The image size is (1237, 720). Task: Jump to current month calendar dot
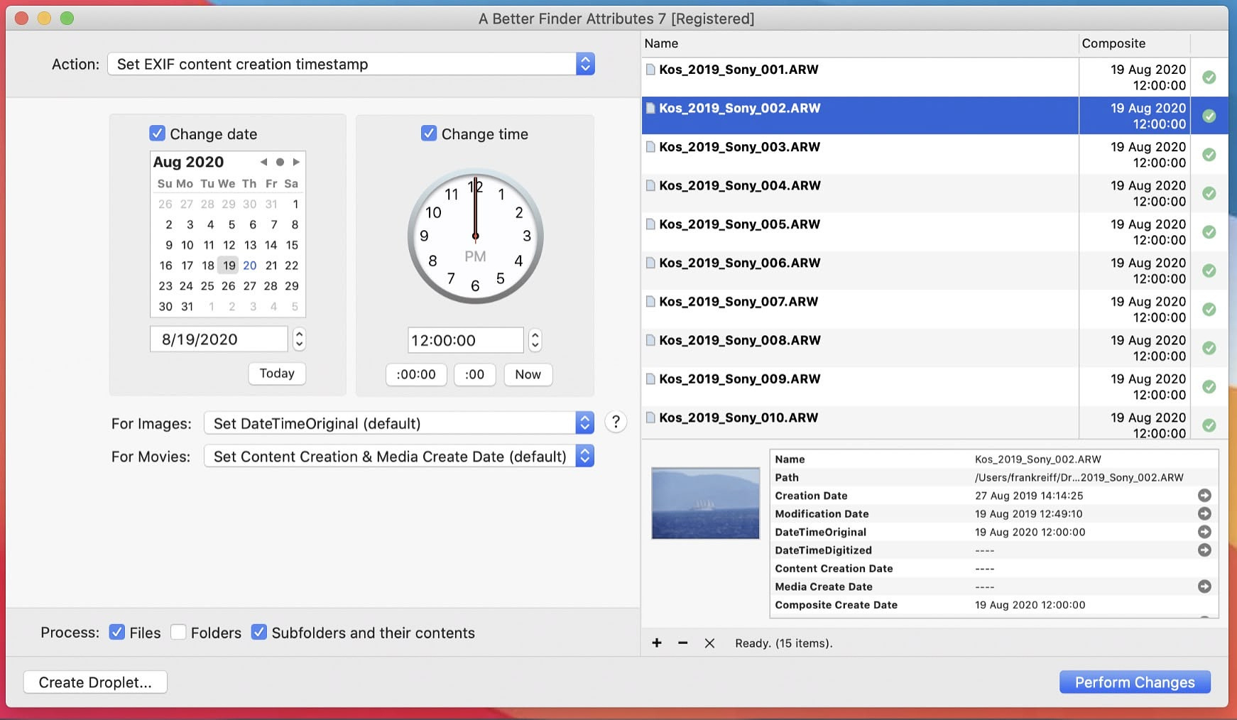pos(280,162)
